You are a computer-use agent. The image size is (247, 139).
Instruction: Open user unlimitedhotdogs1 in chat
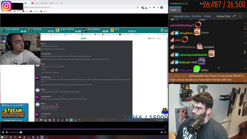tap(182, 25)
